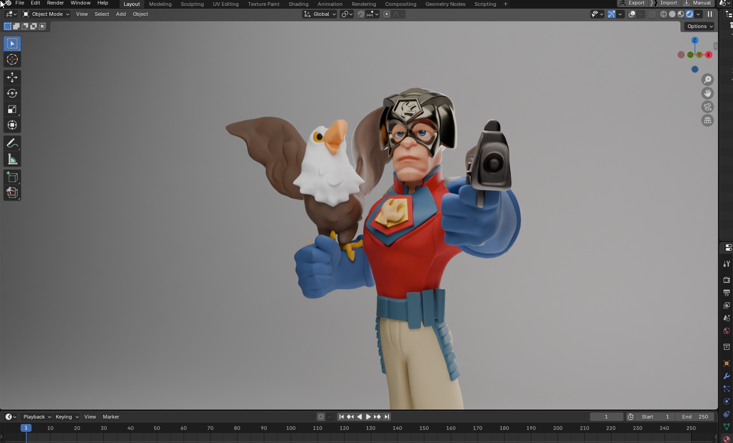
Task: Switch to the Modeling workspace tab
Action: coord(160,4)
